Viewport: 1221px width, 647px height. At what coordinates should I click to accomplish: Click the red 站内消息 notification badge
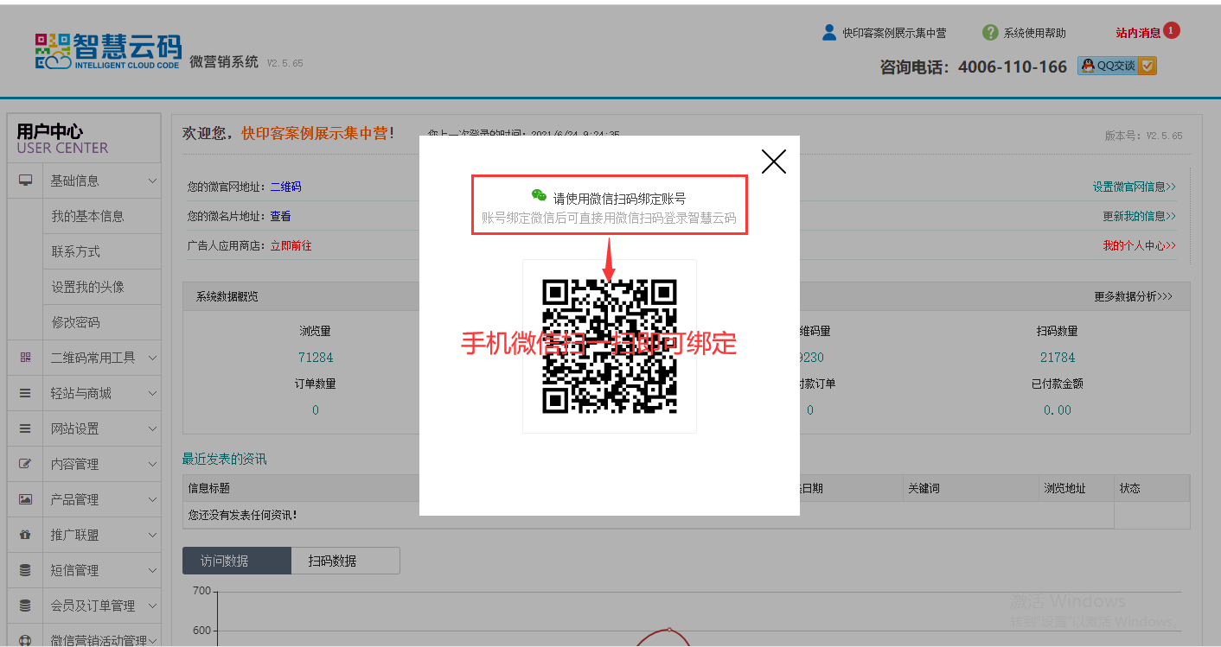pos(1171,31)
